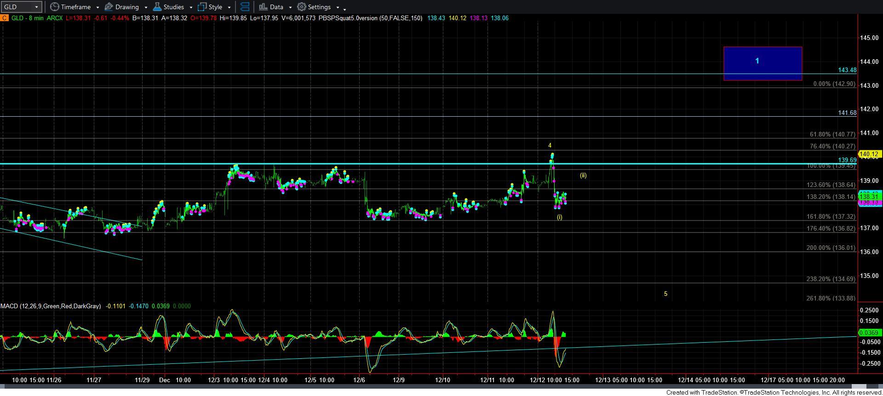Viewport: 883px width, 396px height.
Task: Open the toolbar overflow arrow
Action: [345, 9]
